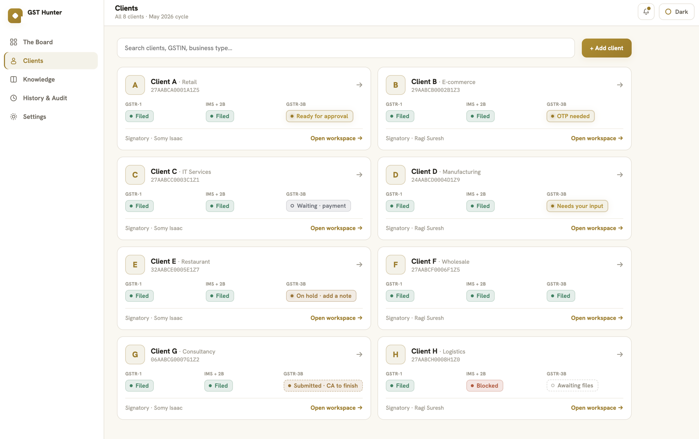Click the Needs your input badge
The width and height of the screenshot is (699, 439).
(577, 206)
